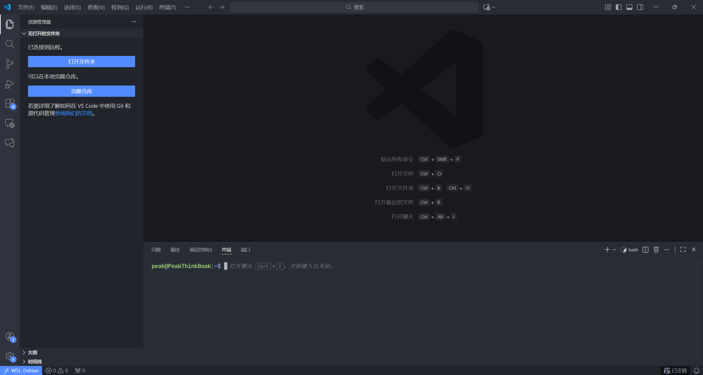
Task: Toggle the bottom panel visibility
Action: (629, 7)
